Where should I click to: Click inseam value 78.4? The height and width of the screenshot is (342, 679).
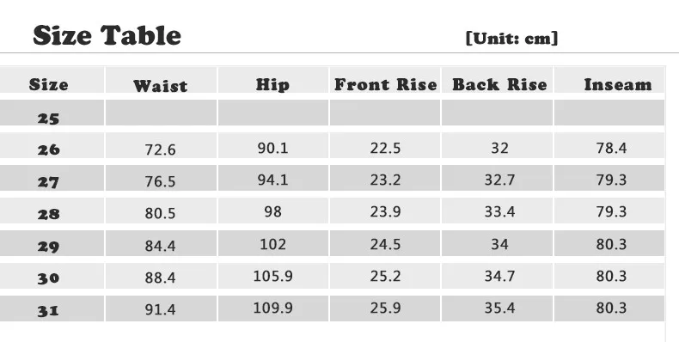click(x=611, y=148)
